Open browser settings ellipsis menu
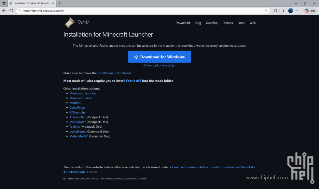Image resolution: width=319 pixels, height=189 pixels. (298, 11)
